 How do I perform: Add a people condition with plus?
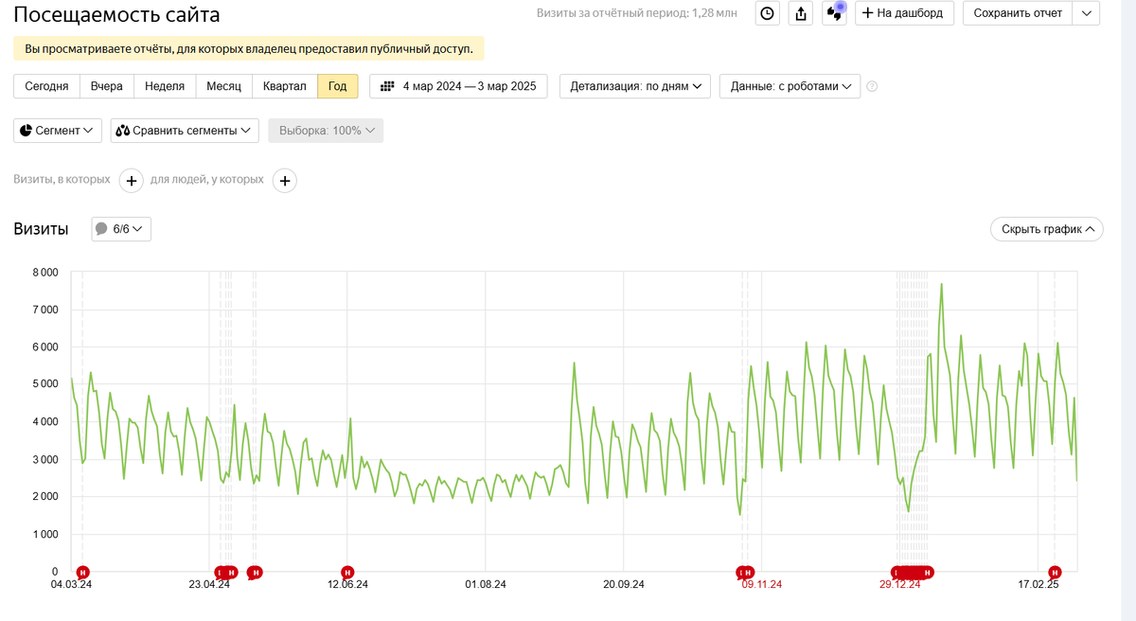click(x=285, y=180)
